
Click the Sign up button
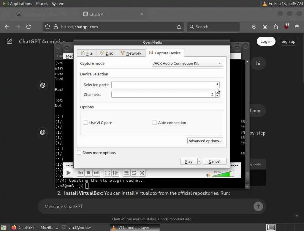tap(288, 41)
